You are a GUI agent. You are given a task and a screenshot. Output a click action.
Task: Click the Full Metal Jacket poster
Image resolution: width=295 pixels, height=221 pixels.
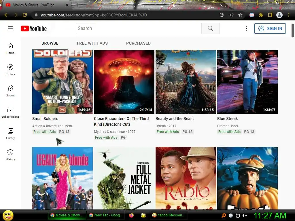click(x=124, y=178)
